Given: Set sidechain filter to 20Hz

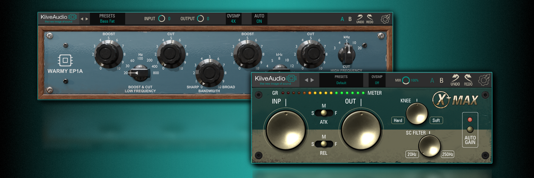Looking at the screenshot, I should (412, 154).
